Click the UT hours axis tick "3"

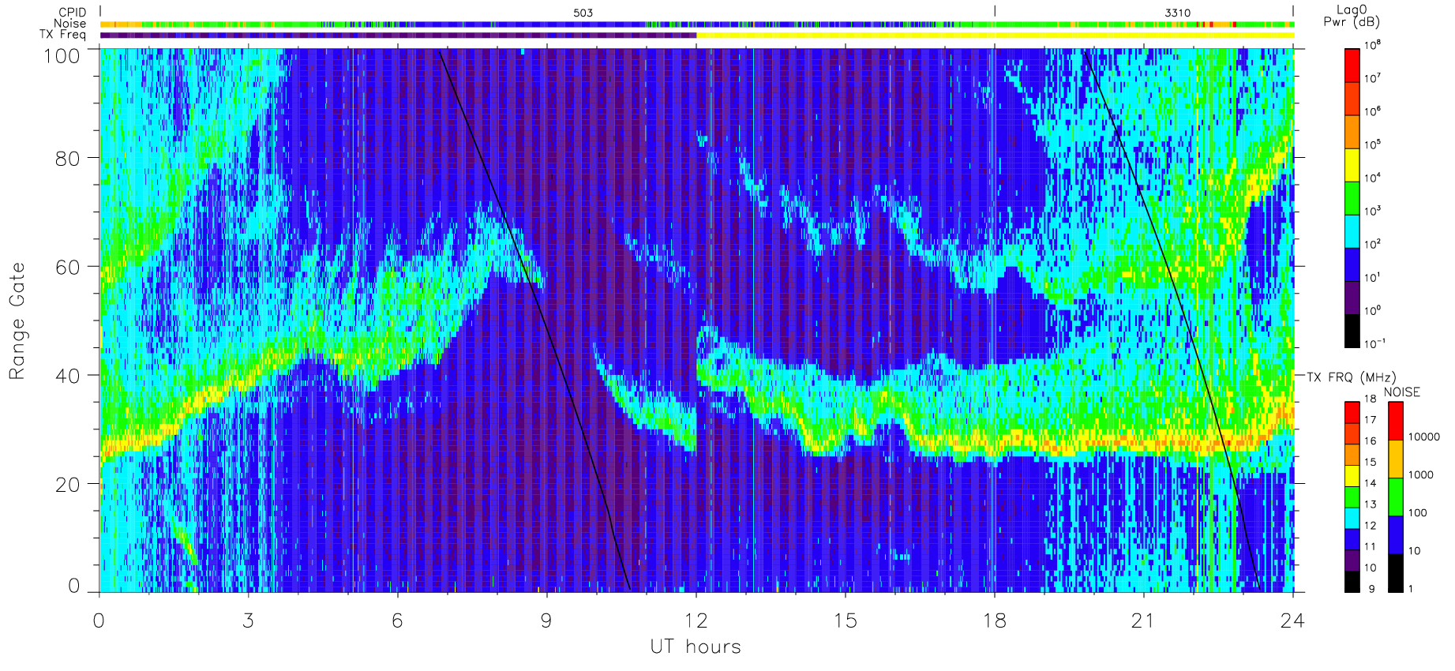[248, 620]
